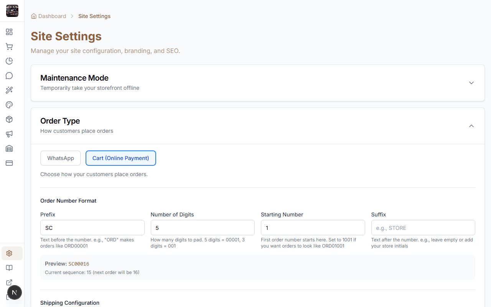Viewport: 491px width, 307px height.
Task: Click the settings gear icon in sidebar
Action: tap(9, 253)
